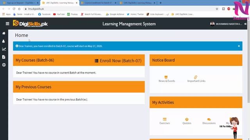Open the Apps bookmarks shortcut
250x140 pixels.
point(6,14)
